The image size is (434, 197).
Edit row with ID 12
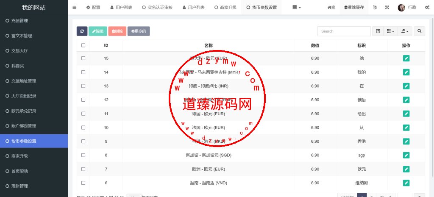click(x=406, y=100)
